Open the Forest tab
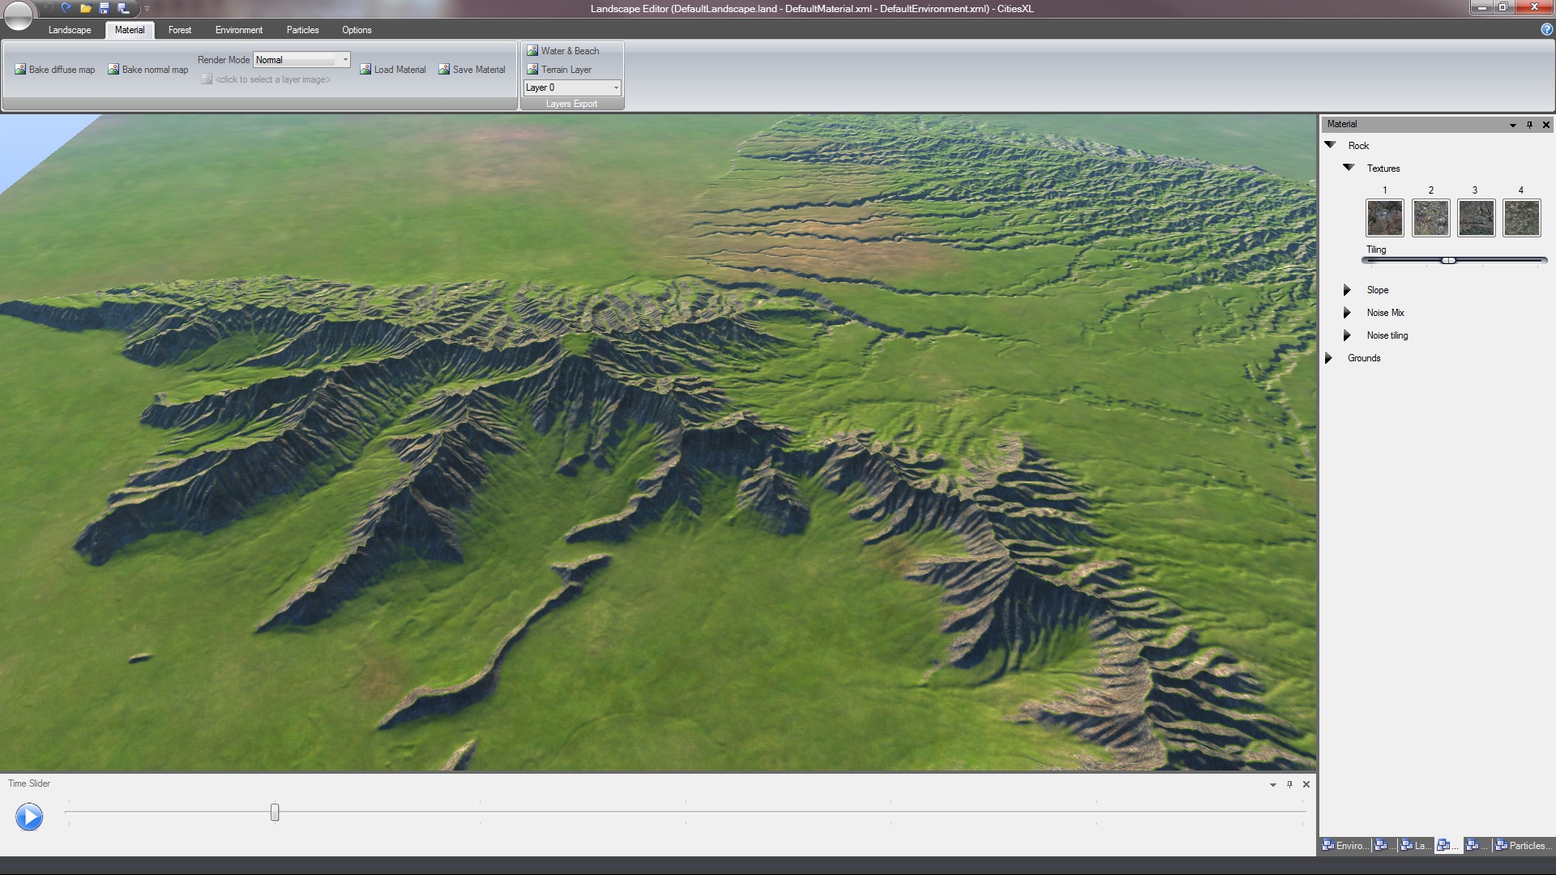Image resolution: width=1556 pixels, height=875 pixels. point(179,30)
